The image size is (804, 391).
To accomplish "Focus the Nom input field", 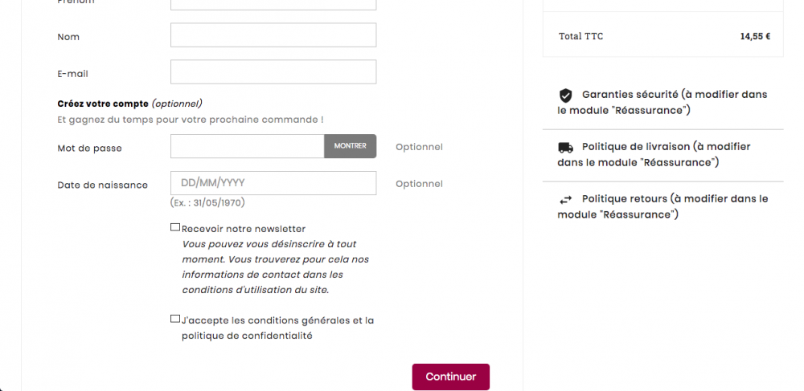I will pos(273,35).
